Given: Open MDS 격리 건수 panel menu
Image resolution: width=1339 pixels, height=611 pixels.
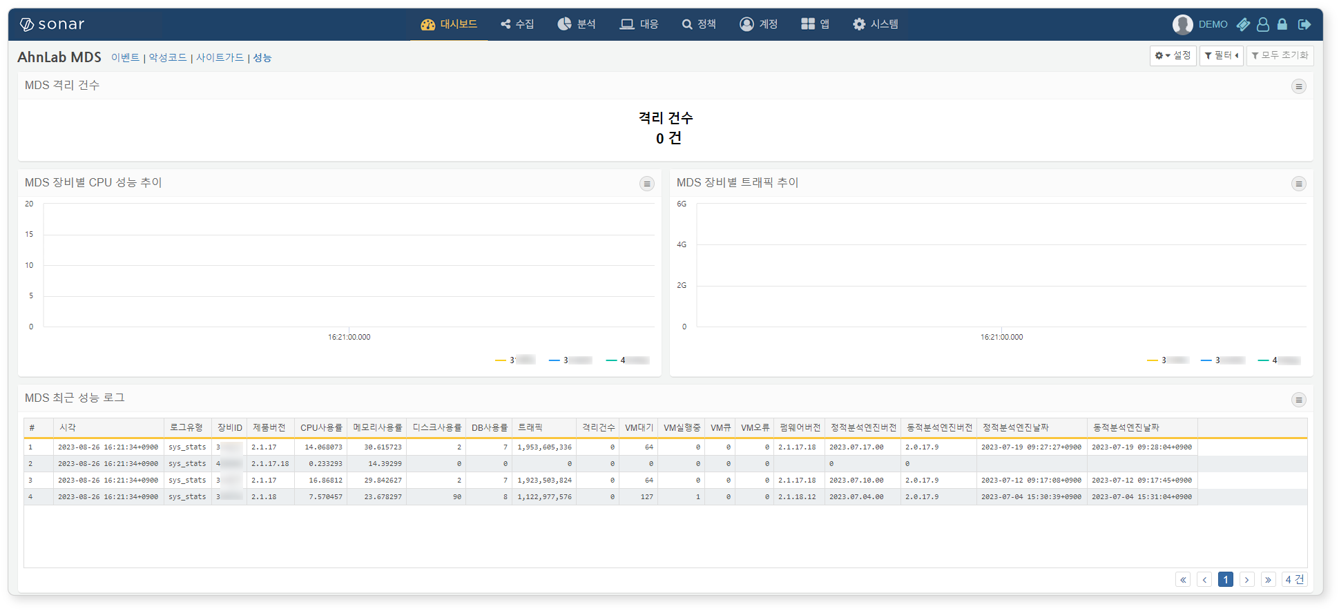Looking at the screenshot, I should pos(1299,86).
